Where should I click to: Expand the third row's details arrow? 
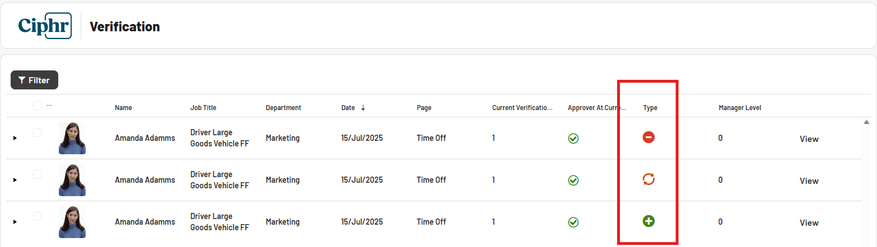click(x=15, y=222)
